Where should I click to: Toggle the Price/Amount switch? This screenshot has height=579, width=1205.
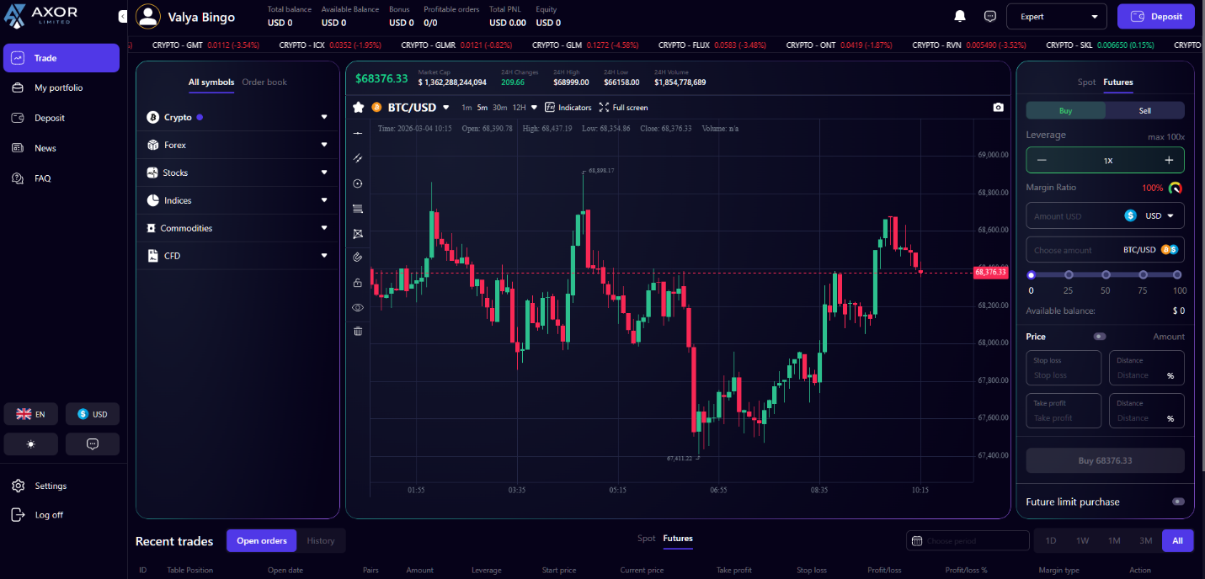(1099, 337)
